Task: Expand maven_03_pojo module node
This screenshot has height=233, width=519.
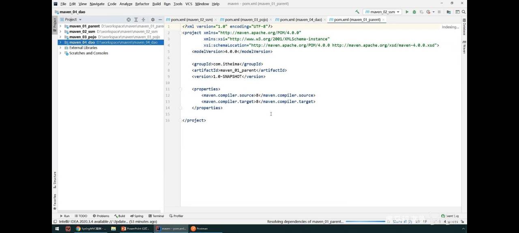Action: pos(60,37)
